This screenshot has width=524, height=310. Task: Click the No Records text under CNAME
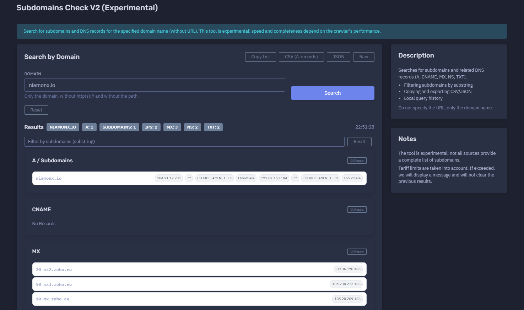point(44,224)
